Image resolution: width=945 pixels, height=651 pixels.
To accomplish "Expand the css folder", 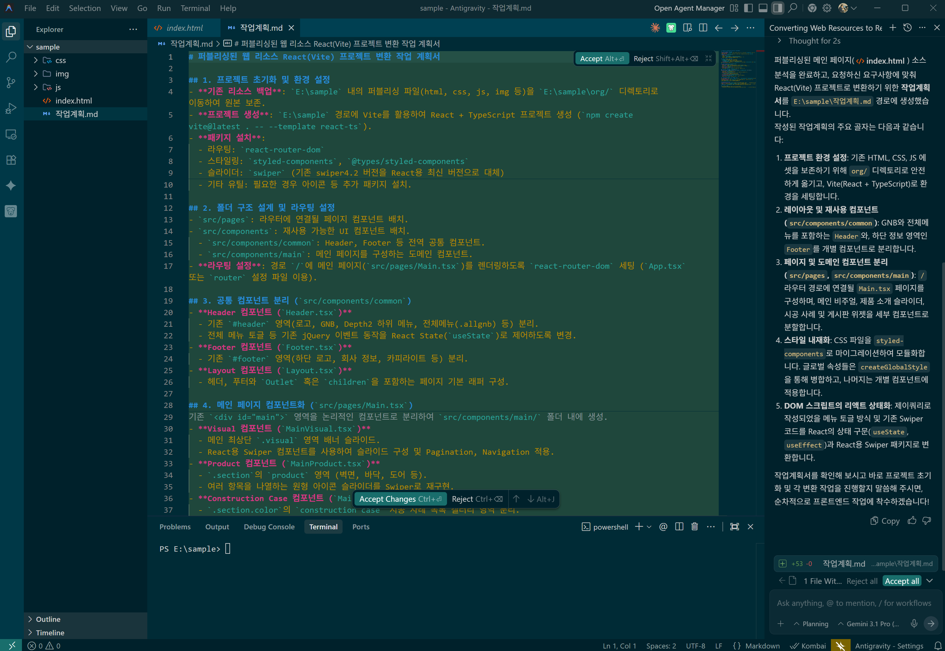I will tap(60, 61).
